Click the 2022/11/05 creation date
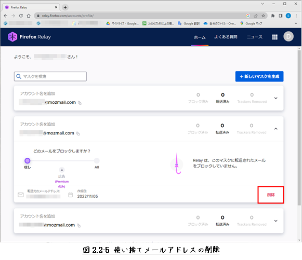302x260 pixels. 87,196
